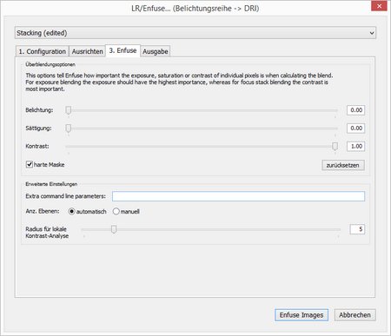Click the radius value field showing 5
Screen dimensions: 391x336
pyautogui.click(x=357, y=229)
